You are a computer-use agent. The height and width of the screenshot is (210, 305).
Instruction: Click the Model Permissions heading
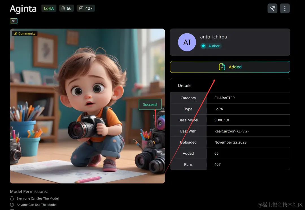[x=29, y=192]
